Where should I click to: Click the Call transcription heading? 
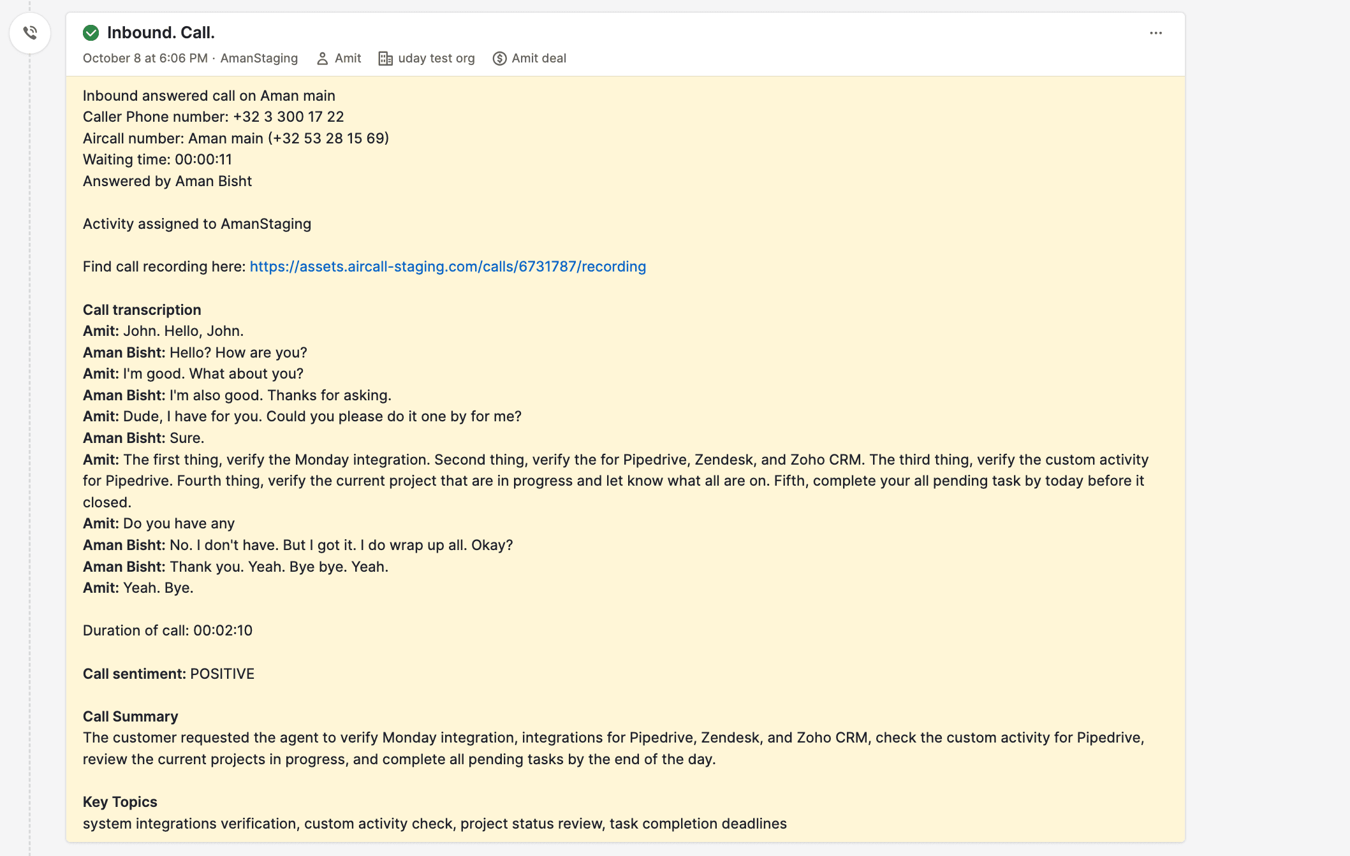(142, 310)
